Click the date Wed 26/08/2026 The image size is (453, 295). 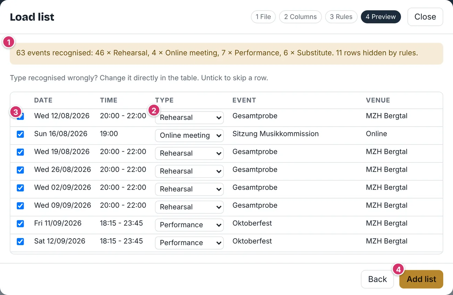click(x=63, y=169)
